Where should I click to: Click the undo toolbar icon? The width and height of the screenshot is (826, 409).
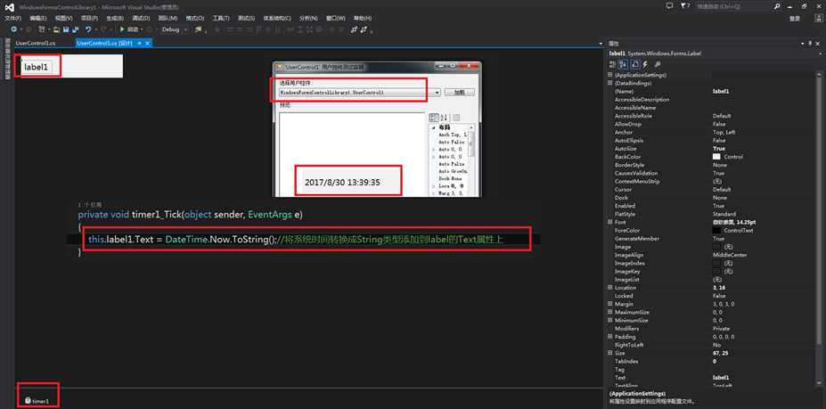tap(88, 29)
